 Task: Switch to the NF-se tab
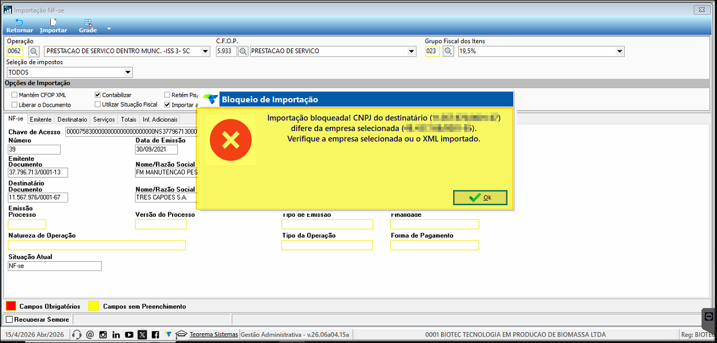(16, 119)
